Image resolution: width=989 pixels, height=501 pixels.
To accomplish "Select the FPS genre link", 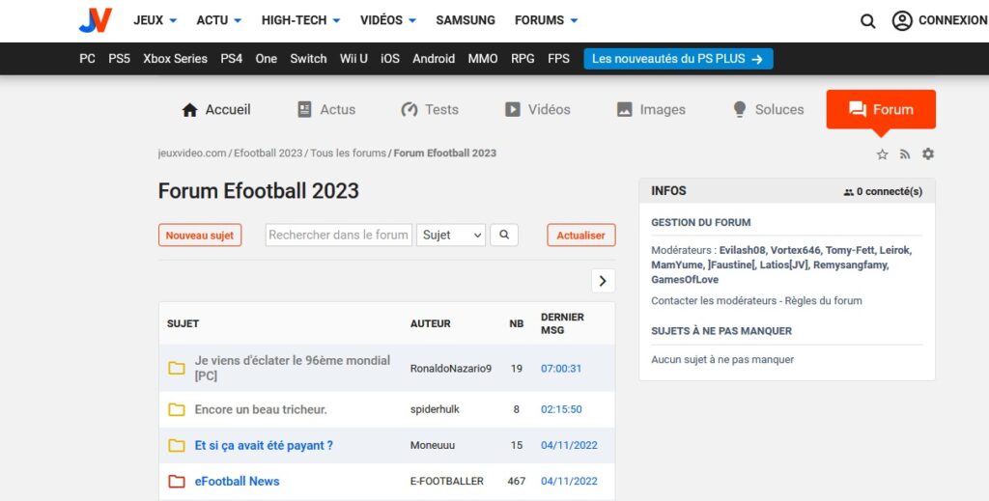I will [x=558, y=59].
